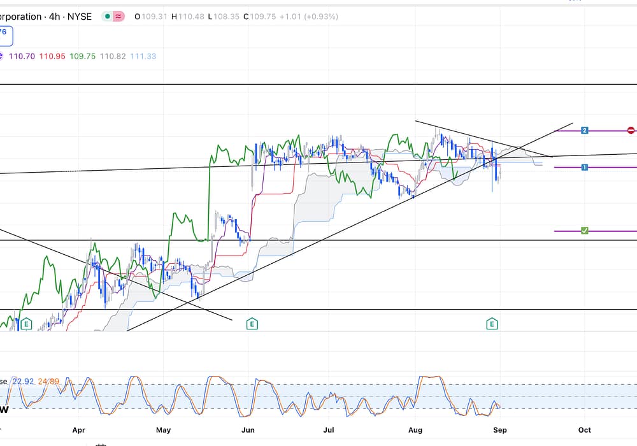Click the earnings 'E' marker at far left
Image resolution: width=637 pixels, height=446 pixels.
(26, 324)
